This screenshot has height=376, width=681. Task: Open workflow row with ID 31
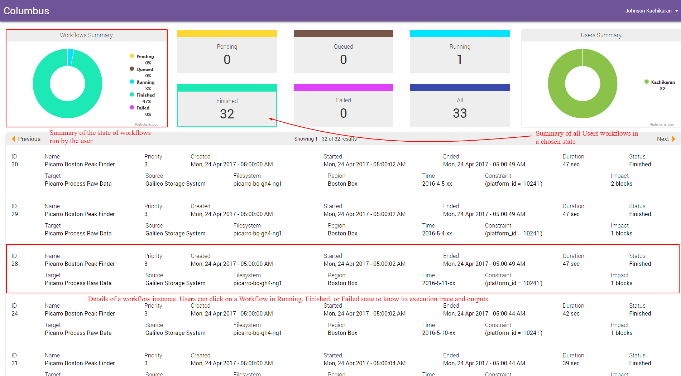coord(343,361)
